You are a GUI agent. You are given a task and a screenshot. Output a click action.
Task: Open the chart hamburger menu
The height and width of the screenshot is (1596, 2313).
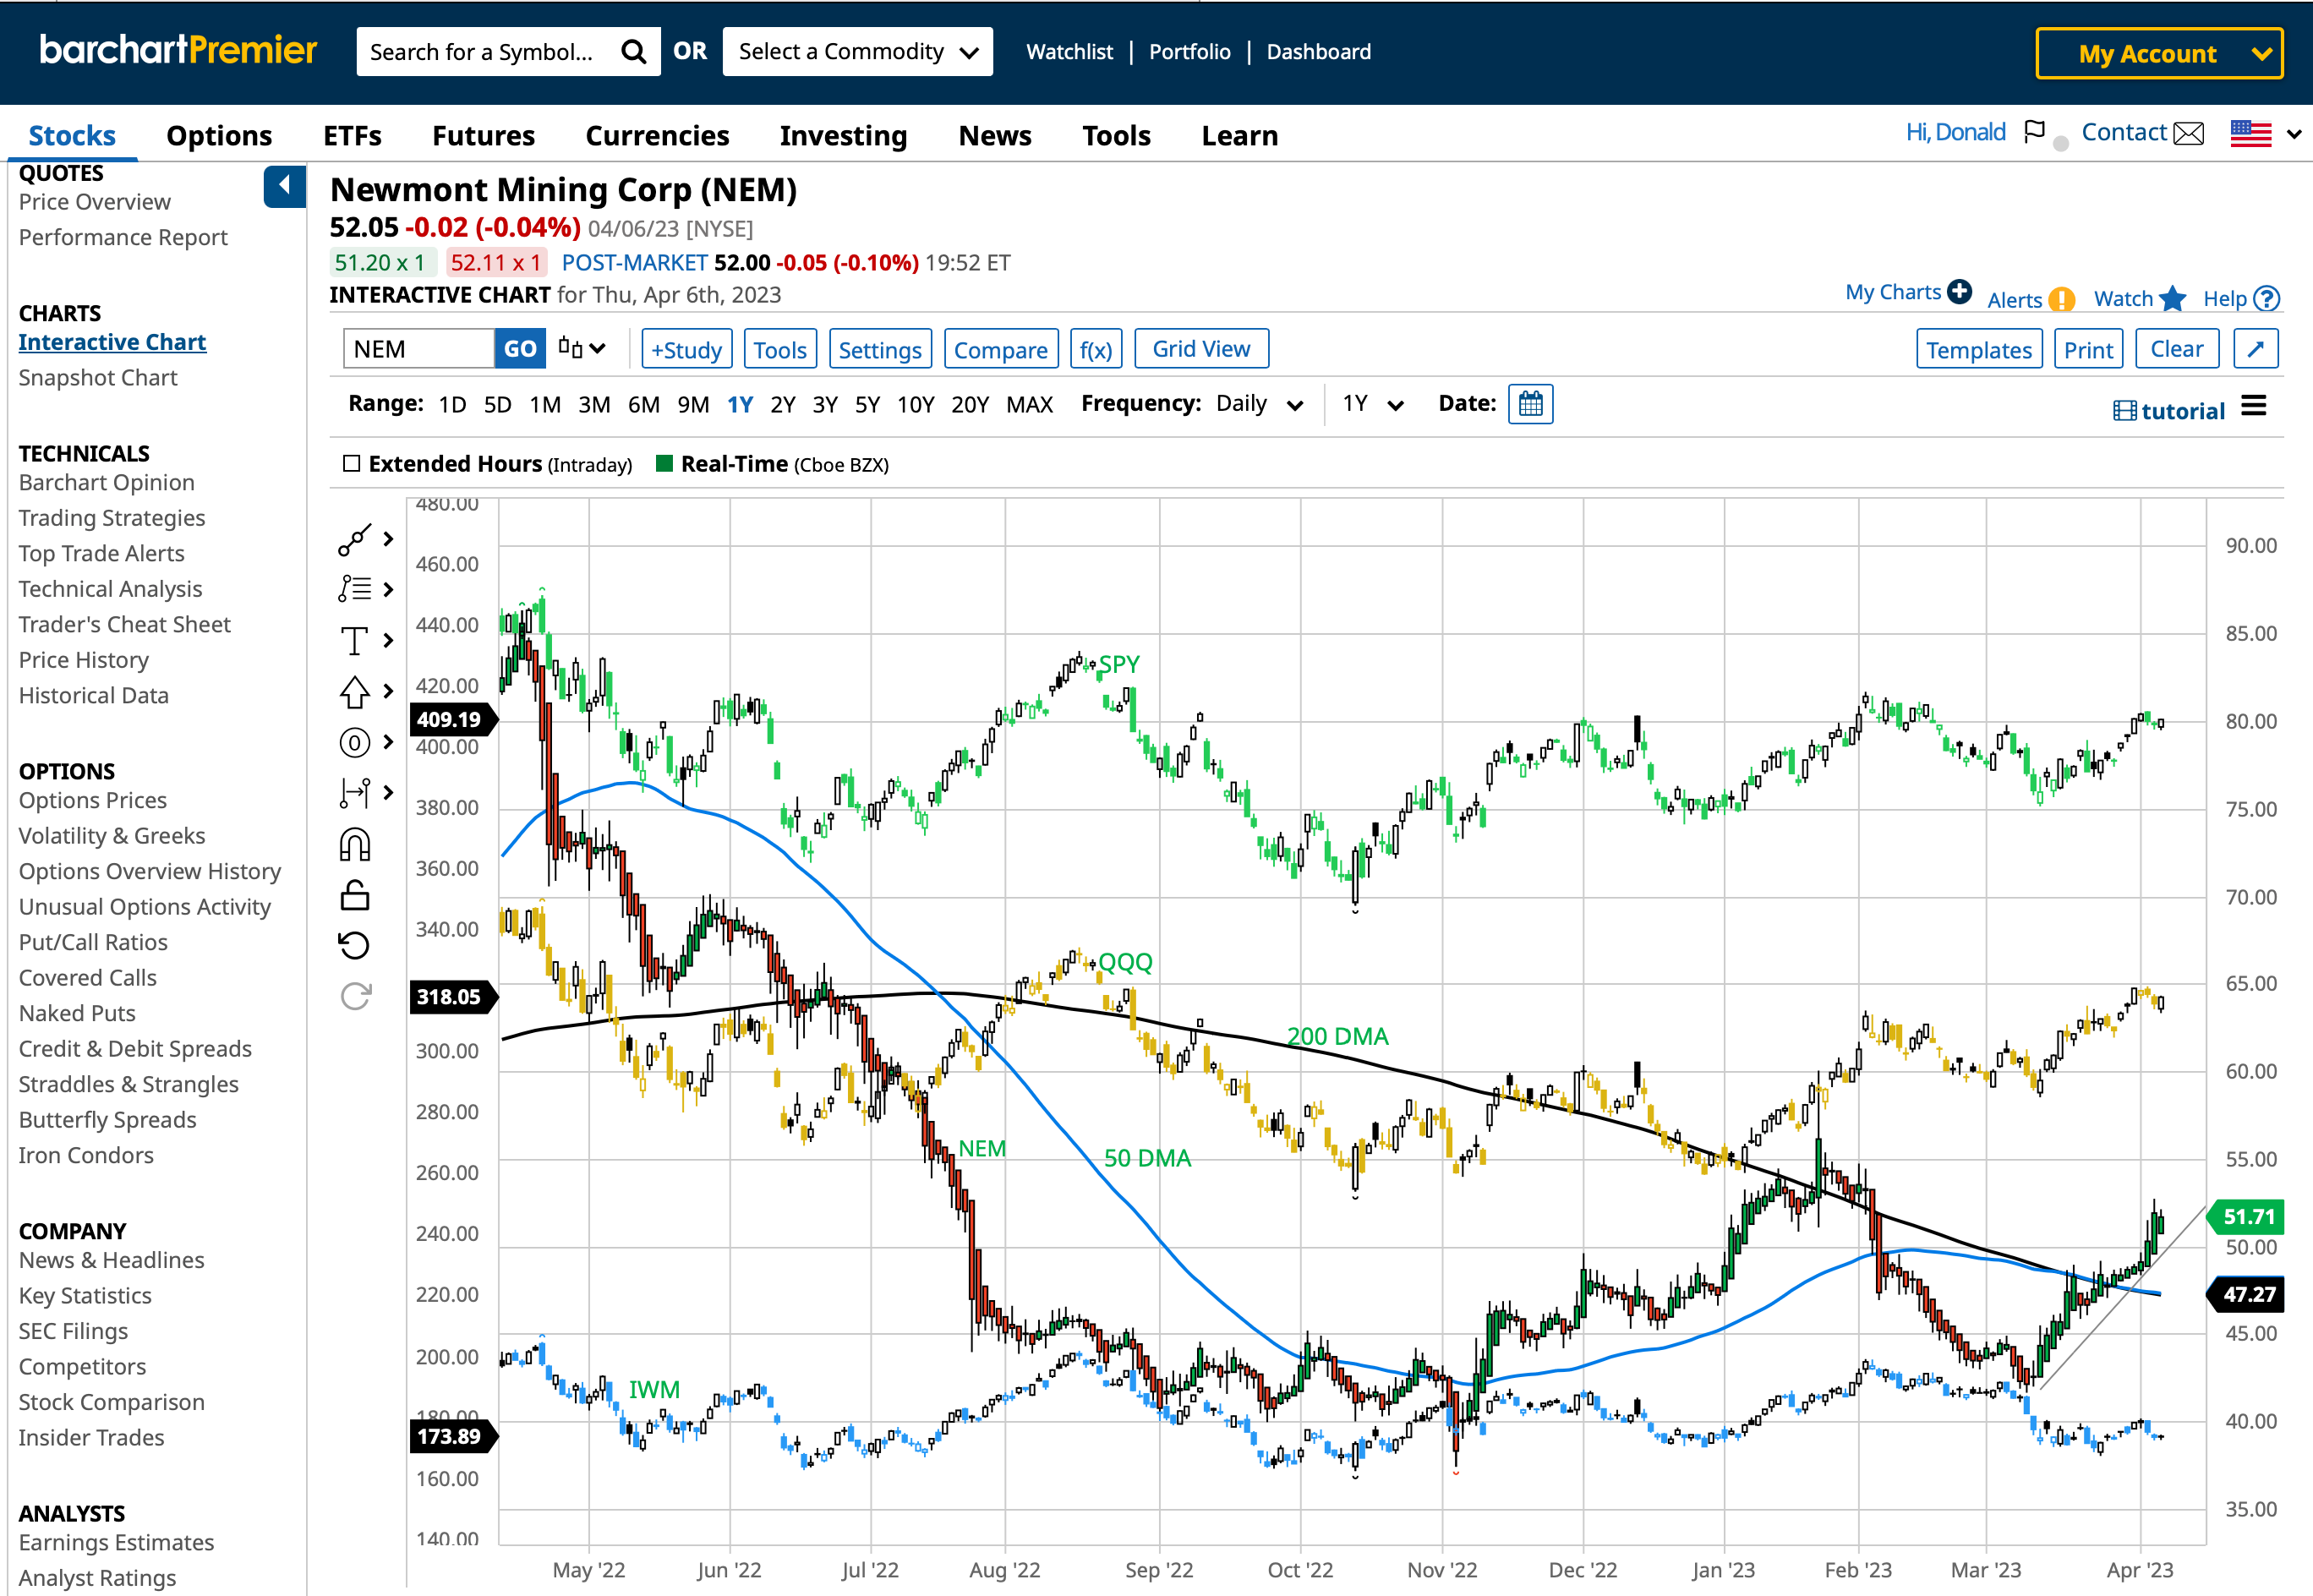(x=2253, y=406)
